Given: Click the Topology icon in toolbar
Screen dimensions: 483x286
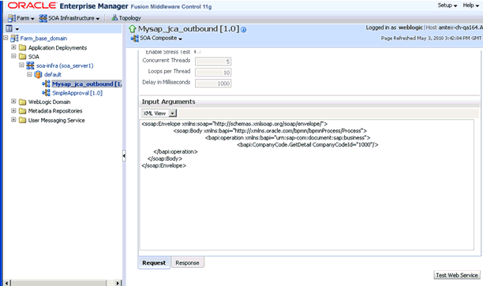Looking at the screenshot, I should (x=114, y=18).
